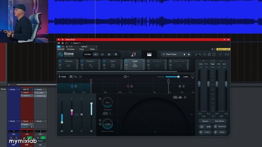The image size is (262, 147).
Task: Remove the Imager module with its X
Action: click(x=143, y=61)
